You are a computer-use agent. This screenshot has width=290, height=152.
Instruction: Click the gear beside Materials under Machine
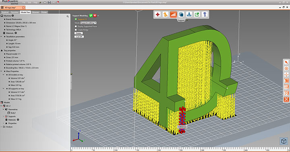coord(16,33)
